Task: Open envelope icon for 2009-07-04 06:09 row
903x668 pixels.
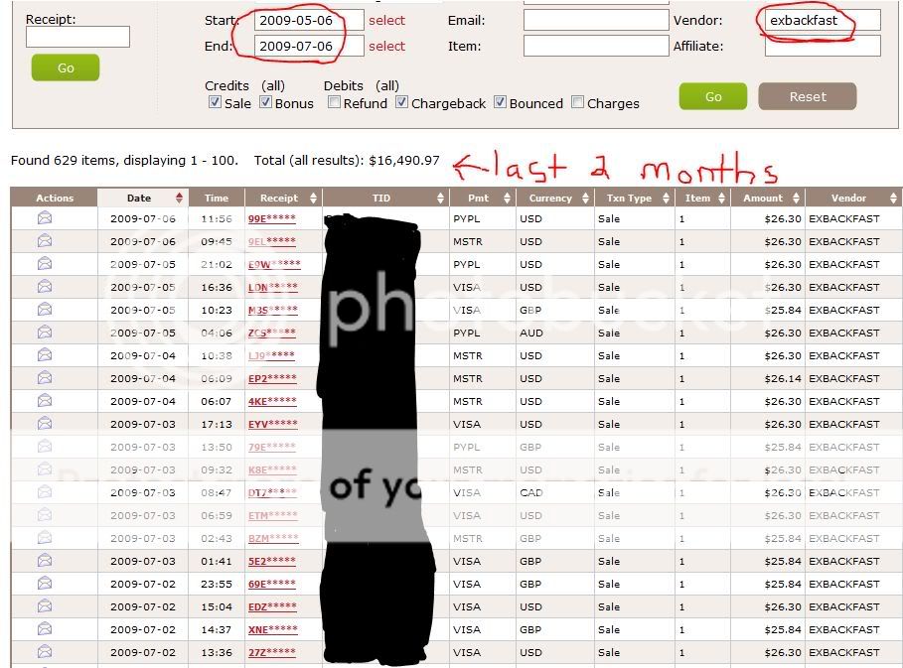Action: tap(45, 378)
